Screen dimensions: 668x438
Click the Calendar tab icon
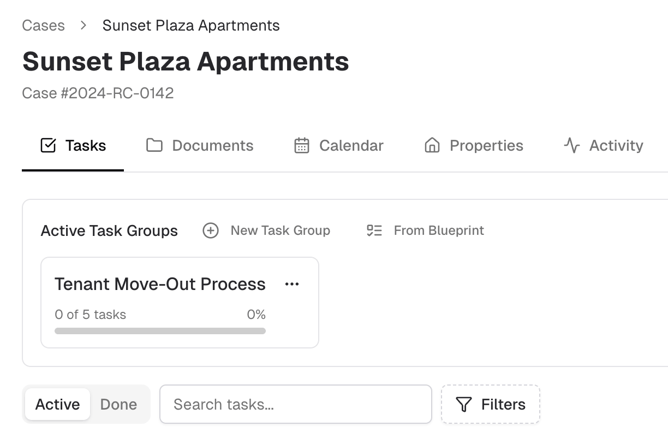[302, 145]
